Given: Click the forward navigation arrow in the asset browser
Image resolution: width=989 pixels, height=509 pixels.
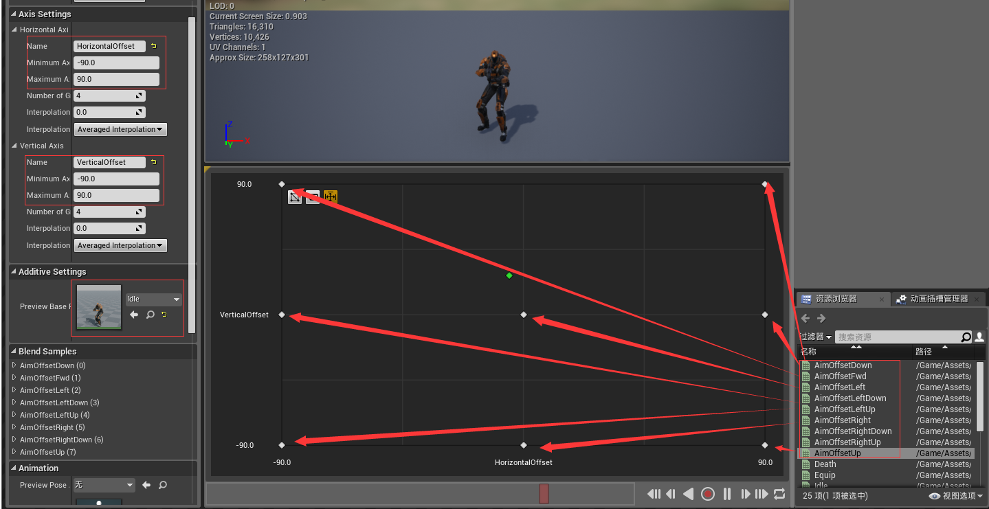Looking at the screenshot, I should coord(820,318).
